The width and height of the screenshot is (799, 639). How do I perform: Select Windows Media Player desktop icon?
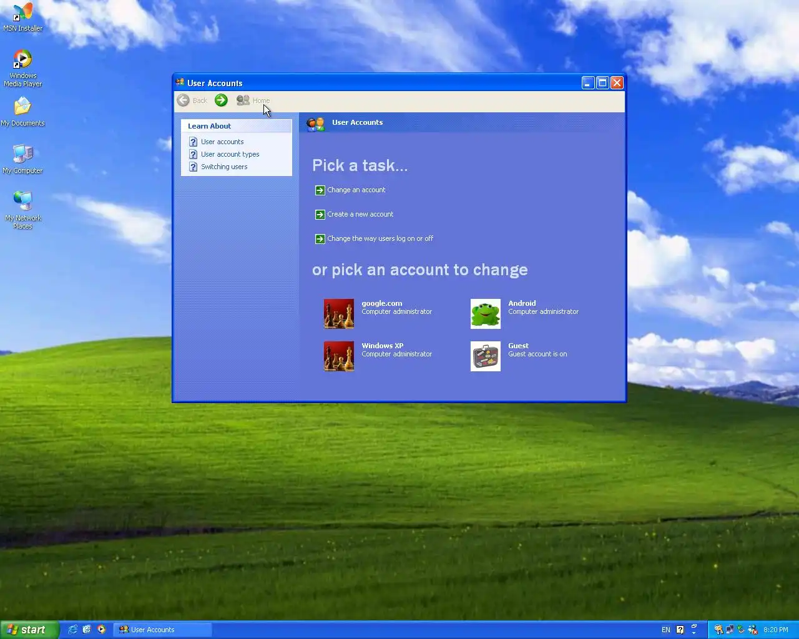(x=23, y=68)
